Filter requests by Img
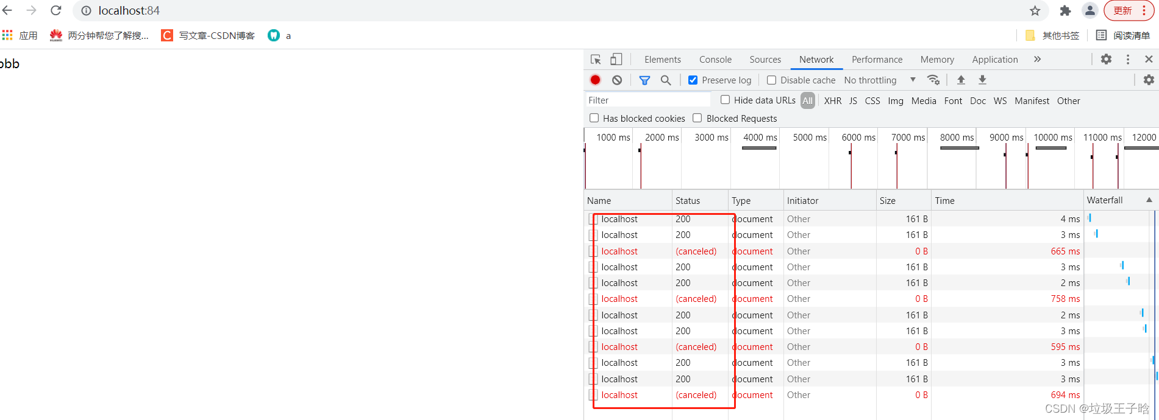Screen dimensions: 1159x420 pos(896,101)
